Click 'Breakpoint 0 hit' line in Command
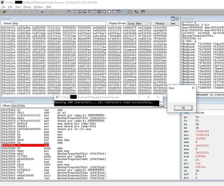224x186 pixels. 196,25
